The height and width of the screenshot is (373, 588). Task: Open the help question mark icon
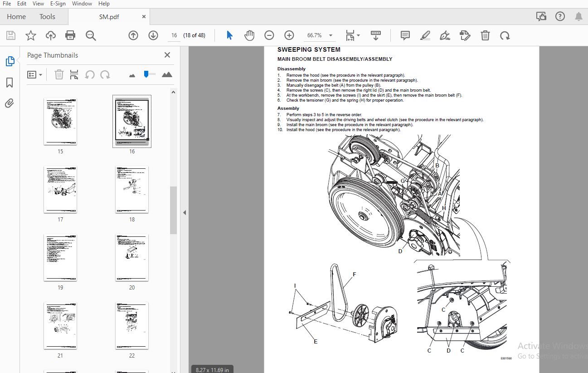(x=560, y=17)
